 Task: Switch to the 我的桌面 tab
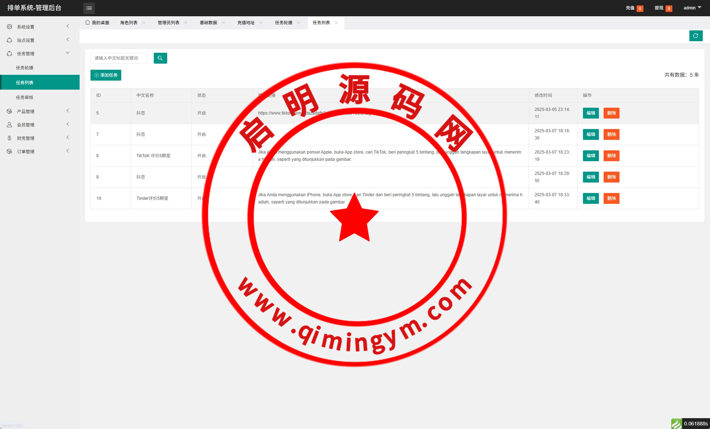97,23
